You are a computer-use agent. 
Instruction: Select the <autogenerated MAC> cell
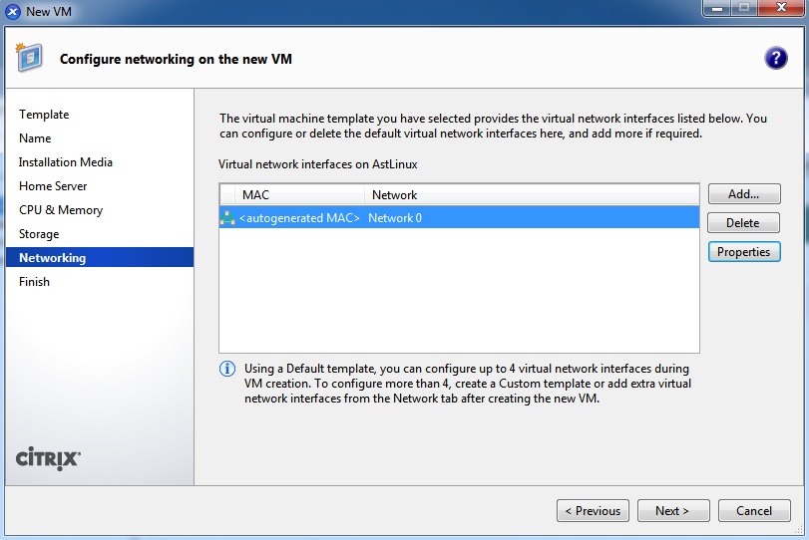[x=299, y=218]
